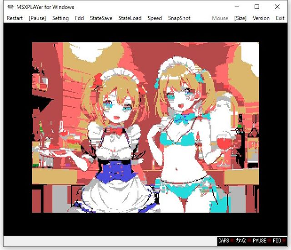Select the greyed-out Mouse menu item
291x250 pixels.
point(220,18)
